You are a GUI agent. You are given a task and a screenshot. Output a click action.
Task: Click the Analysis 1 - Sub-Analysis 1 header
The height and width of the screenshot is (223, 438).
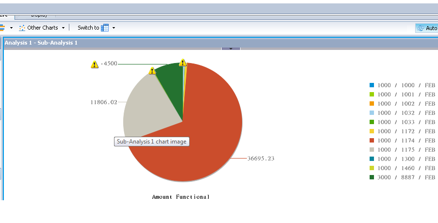click(41, 43)
